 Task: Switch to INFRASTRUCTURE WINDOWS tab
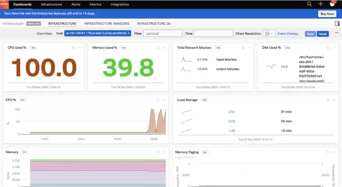point(107,23)
